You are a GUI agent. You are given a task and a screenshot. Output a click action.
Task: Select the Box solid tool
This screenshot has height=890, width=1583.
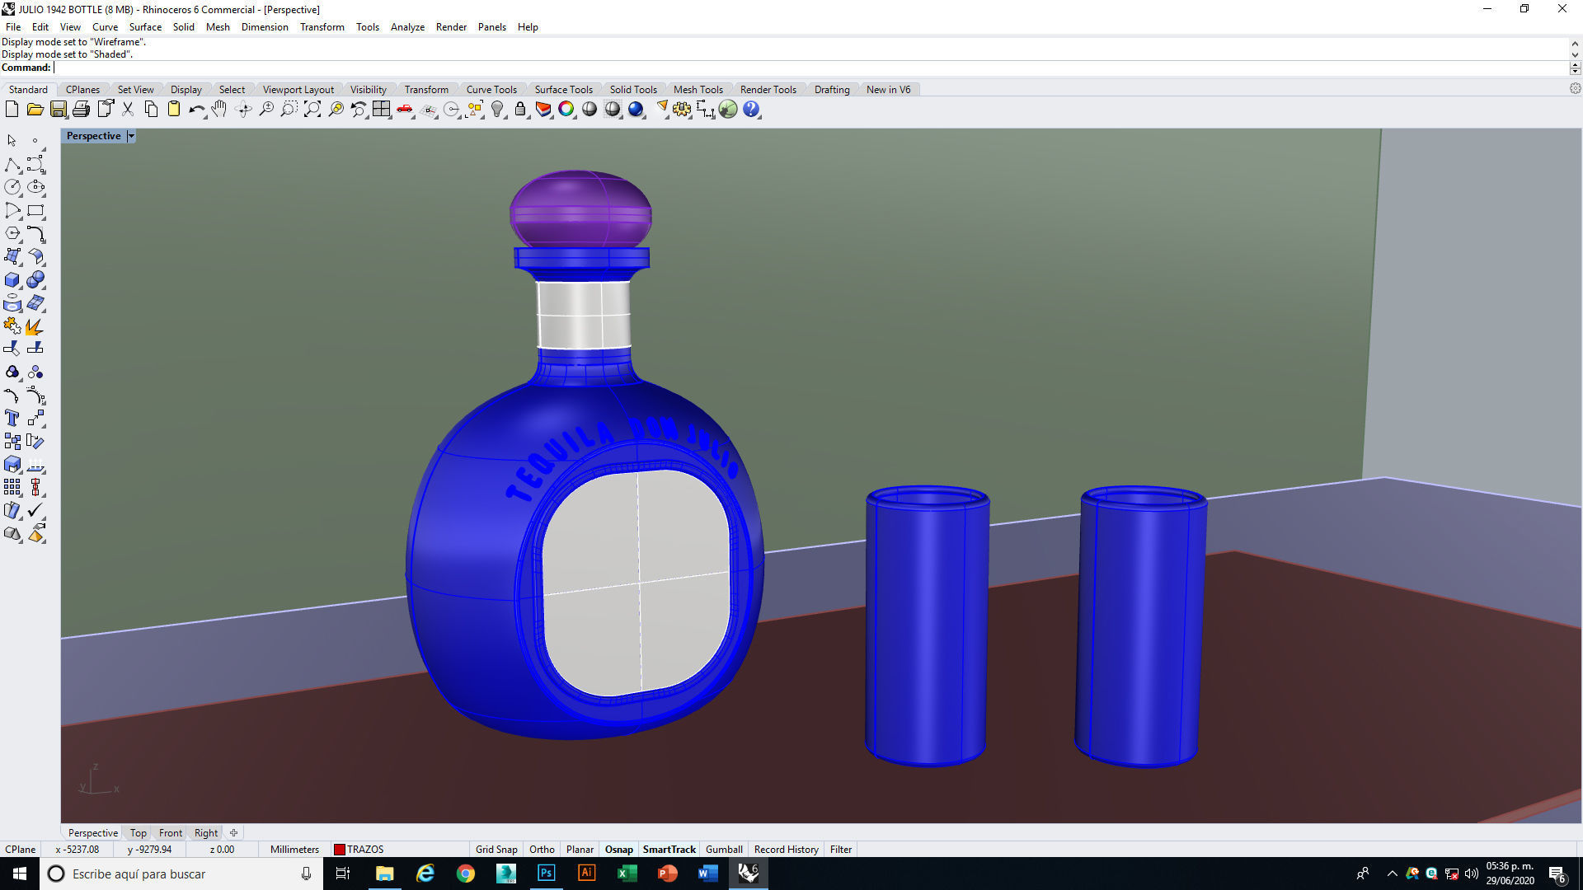[x=12, y=280]
